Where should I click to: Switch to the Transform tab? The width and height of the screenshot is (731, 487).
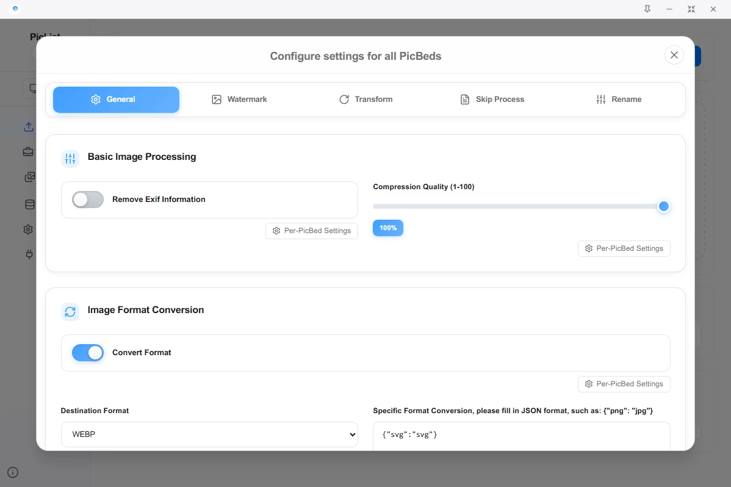click(x=365, y=99)
